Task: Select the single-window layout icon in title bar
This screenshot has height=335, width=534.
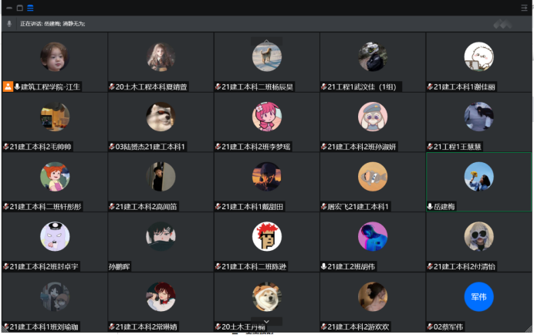Action: click(x=20, y=8)
